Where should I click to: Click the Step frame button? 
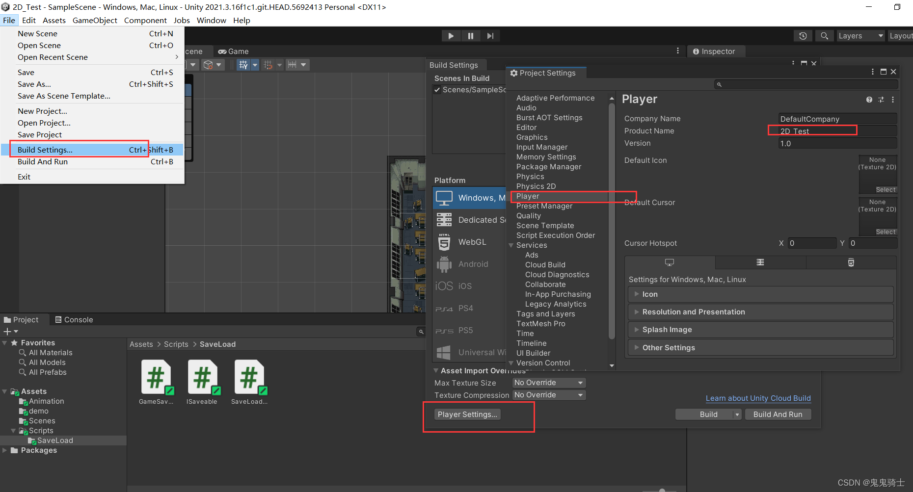pyautogui.click(x=490, y=36)
